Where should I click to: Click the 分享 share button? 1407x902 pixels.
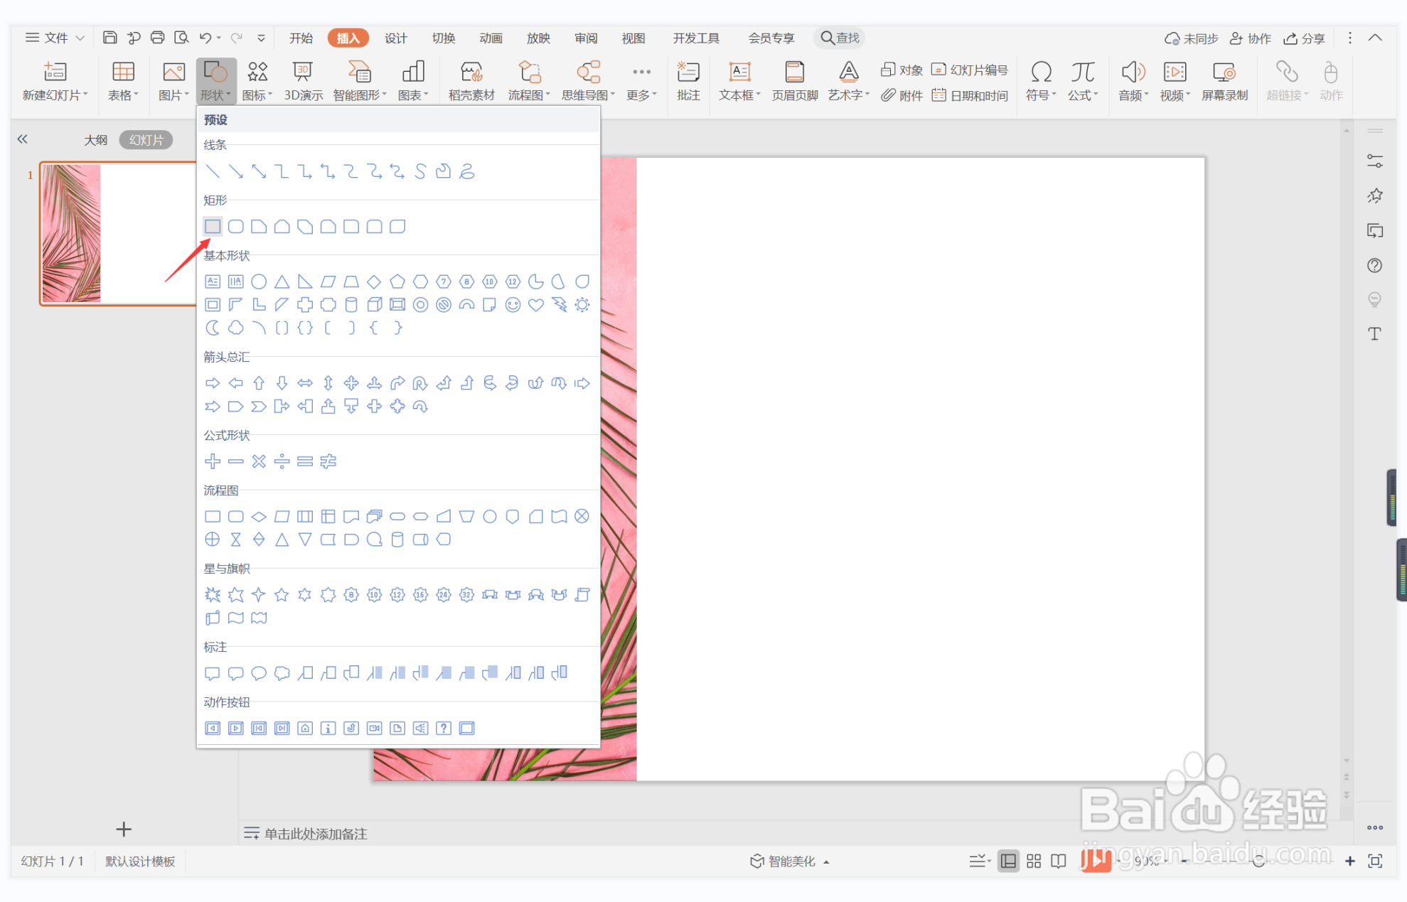(x=1305, y=38)
